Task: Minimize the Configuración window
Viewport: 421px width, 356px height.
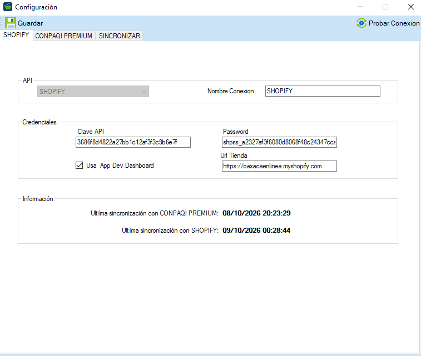Action: tap(360, 7)
